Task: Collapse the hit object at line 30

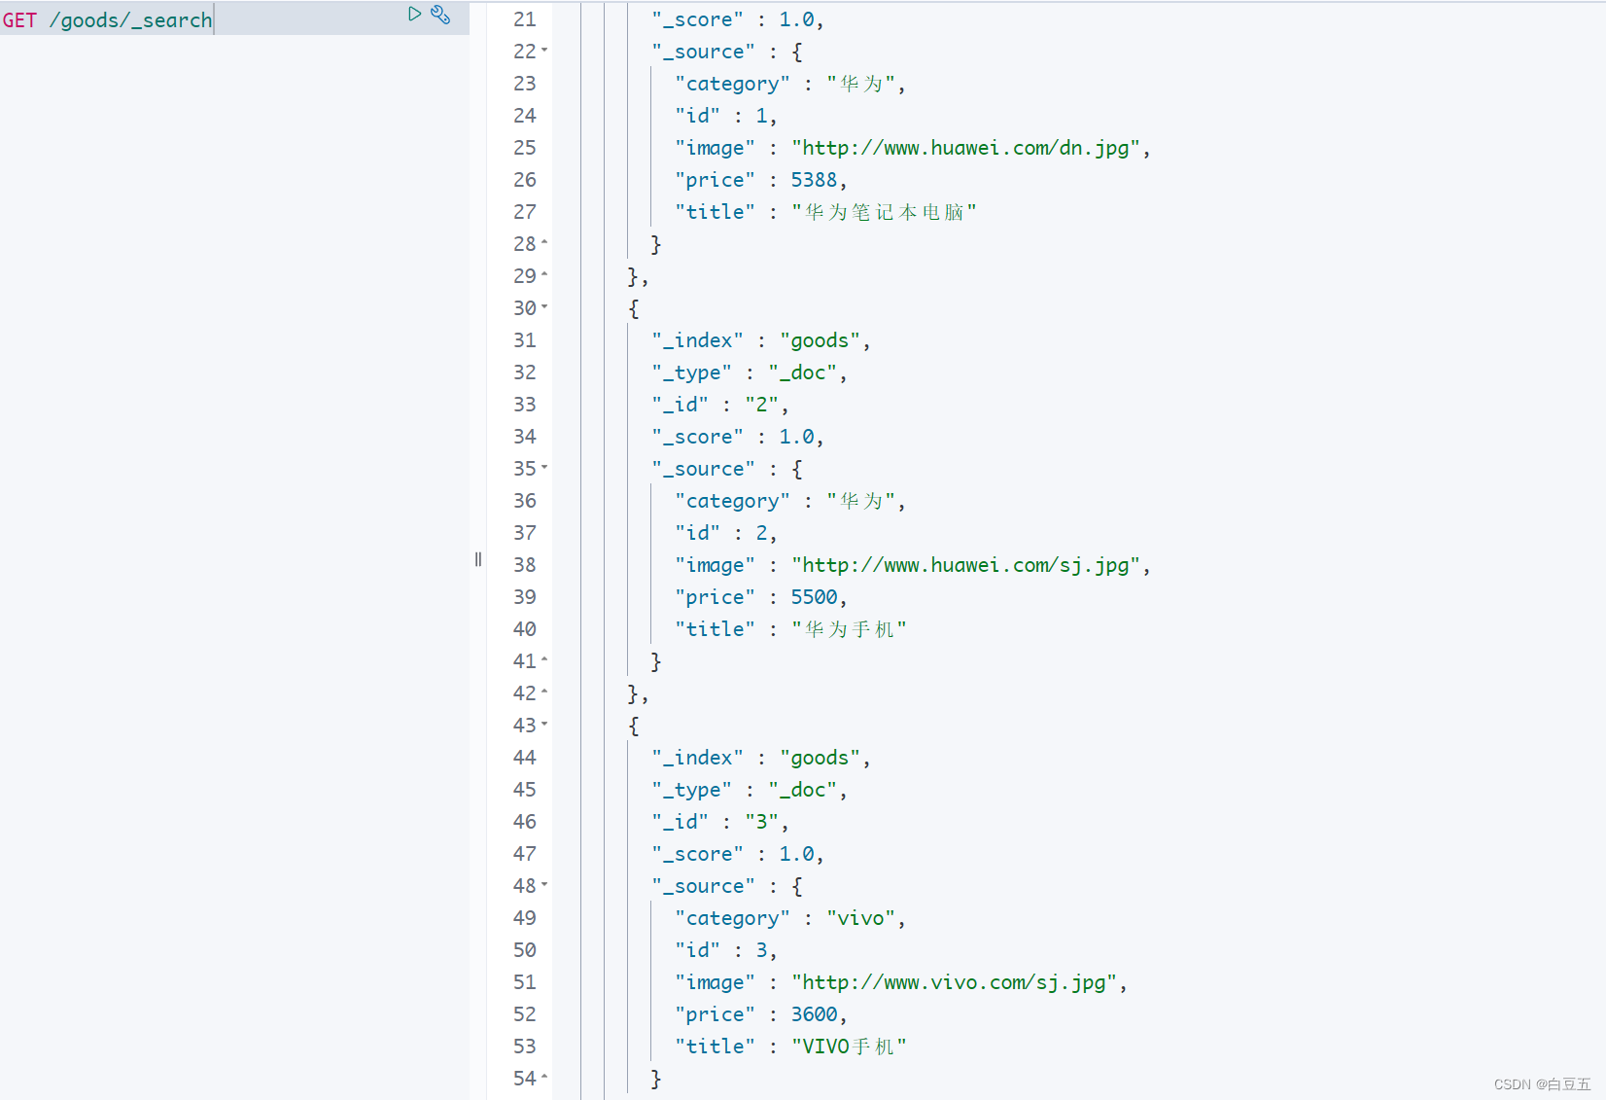Action: [x=544, y=307]
